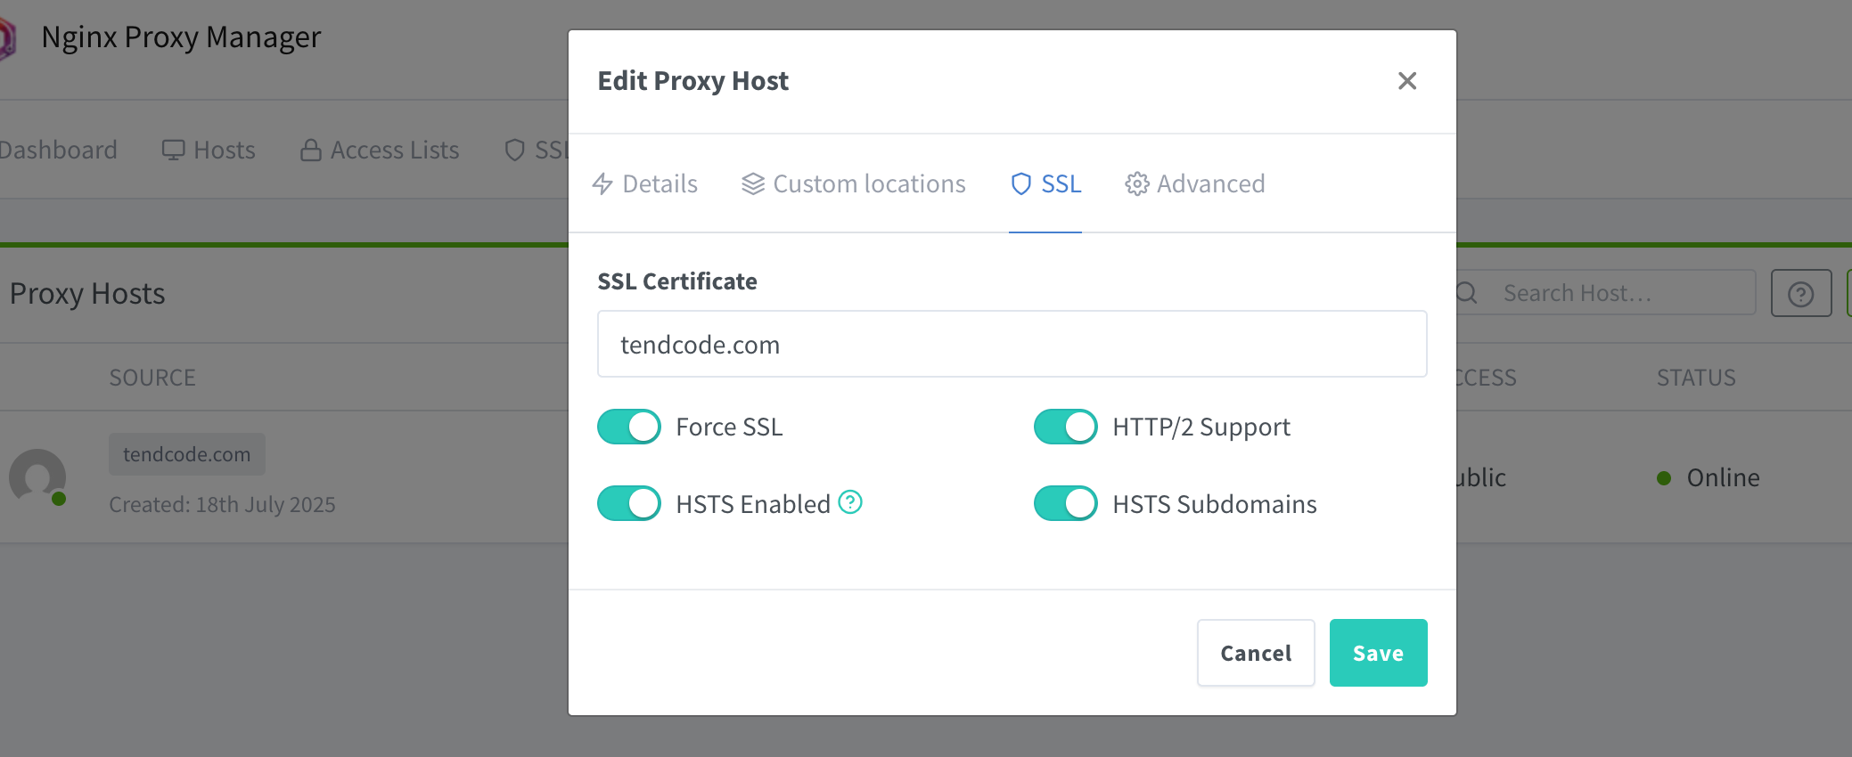
Task: Select the SSL tab in dialog
Action: point(1045,183)
